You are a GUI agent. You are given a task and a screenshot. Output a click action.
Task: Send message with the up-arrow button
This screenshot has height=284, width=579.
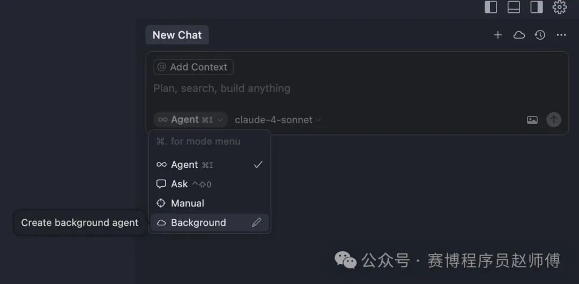553,120
